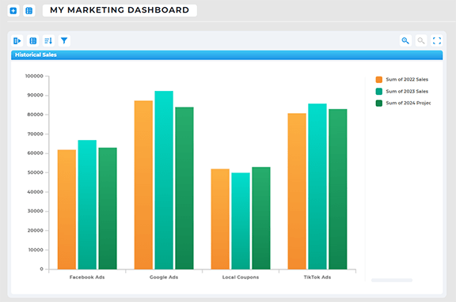Screen dimensions: 456x302
Task: Toggle the Sum of 2023 Sales legend label
Action: pyautogui.click(x=407, y=91)
